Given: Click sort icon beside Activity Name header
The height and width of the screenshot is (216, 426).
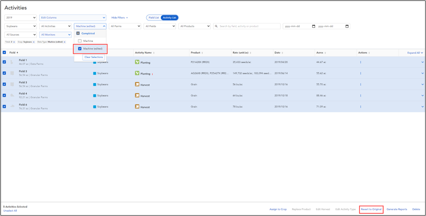Looking at the screenshot, I should [154, 53].
